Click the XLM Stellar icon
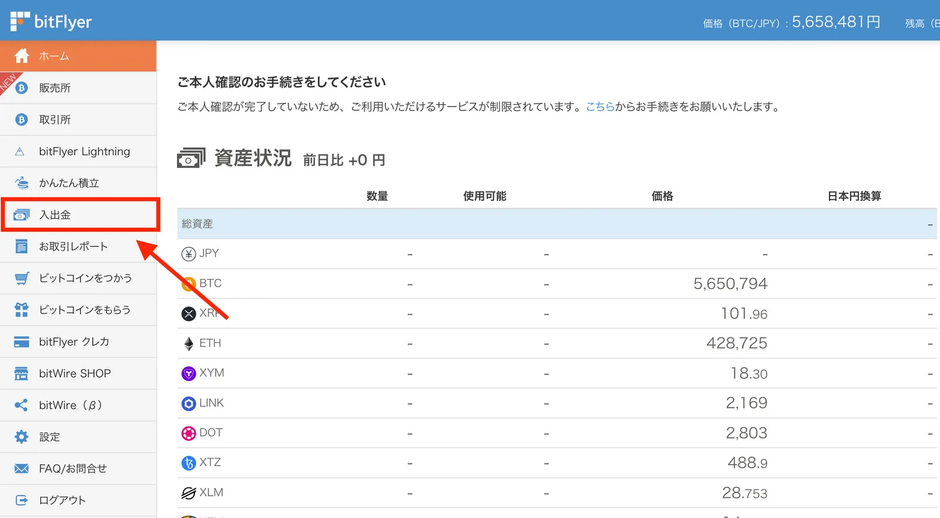Image resolution: width=940 pixels, height=518 pixels. coord(189,493)
